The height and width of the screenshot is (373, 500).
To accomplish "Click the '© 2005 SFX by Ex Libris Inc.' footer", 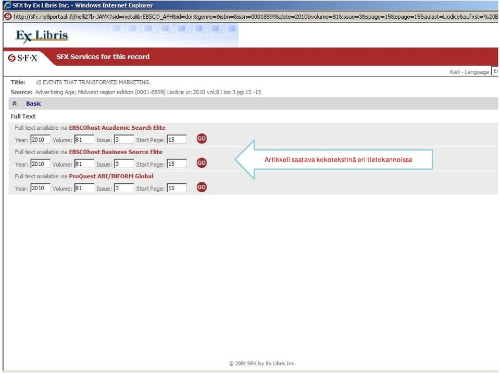I will coord(262,364).
